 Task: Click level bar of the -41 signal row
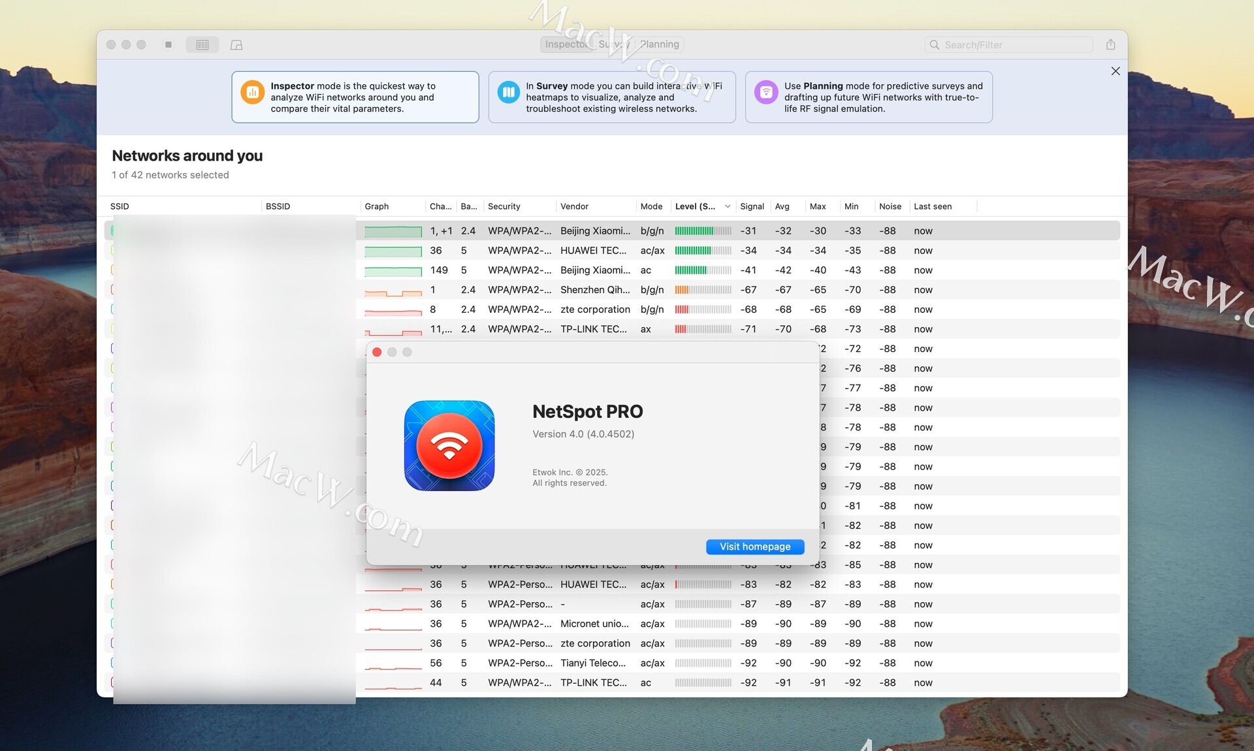703,270
